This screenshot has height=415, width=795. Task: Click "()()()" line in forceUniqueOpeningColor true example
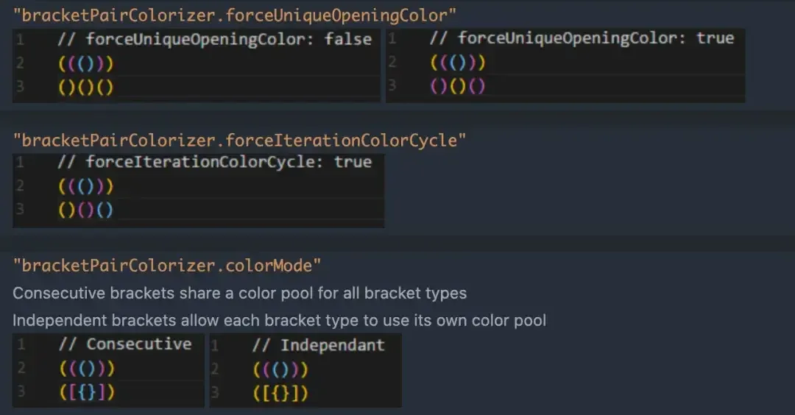pyautogui.click(x=458, y=87)
